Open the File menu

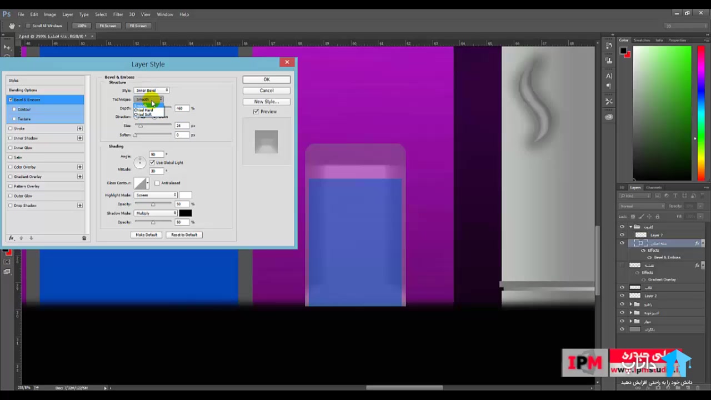pyautogui.click(x=21, y=14)
